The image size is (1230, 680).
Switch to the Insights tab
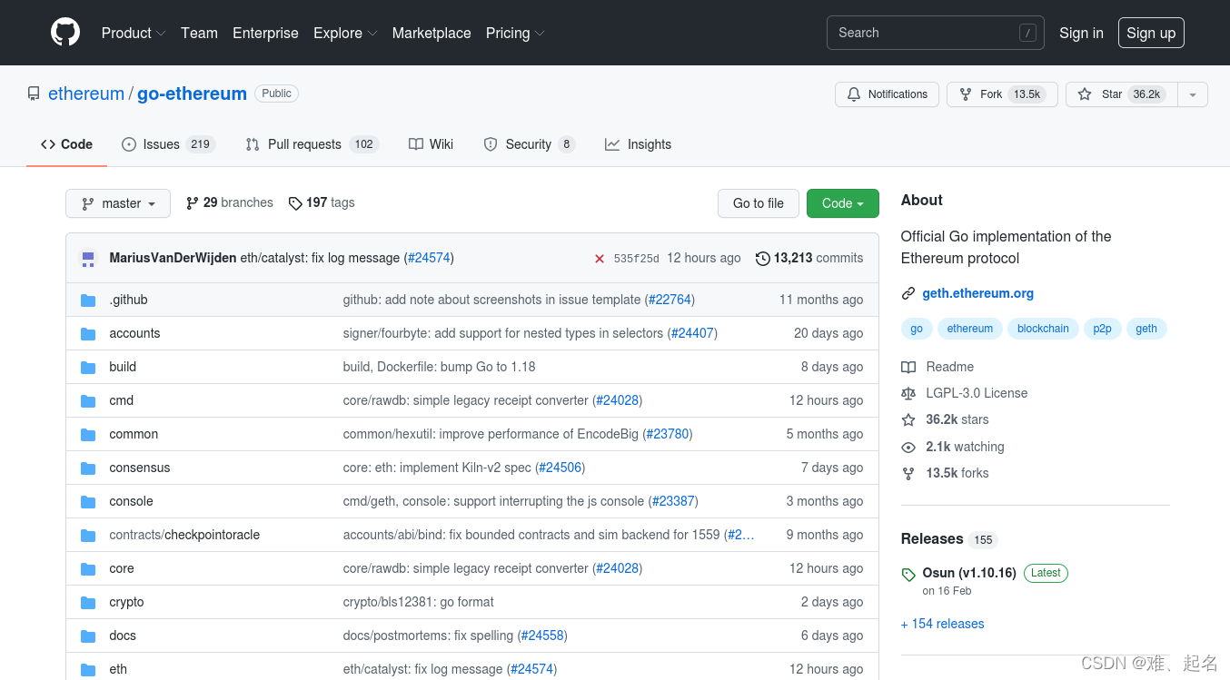click(x=639, y=144)
